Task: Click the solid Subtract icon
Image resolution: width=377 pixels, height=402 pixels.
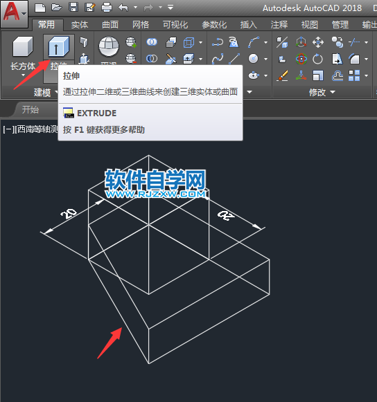Action: click(152, 59)
